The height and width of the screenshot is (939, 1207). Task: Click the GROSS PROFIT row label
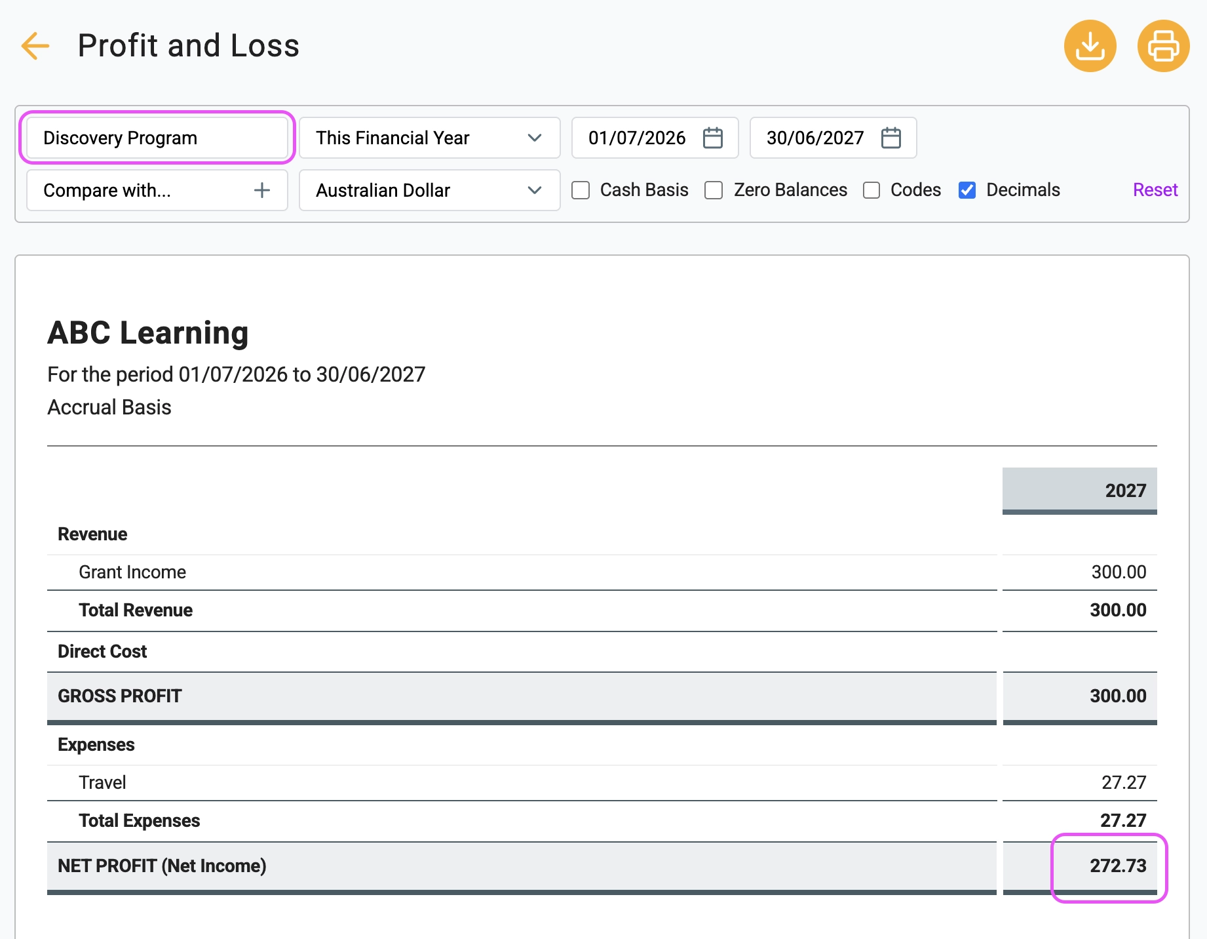pyautogui.click(x=120, y=696)
